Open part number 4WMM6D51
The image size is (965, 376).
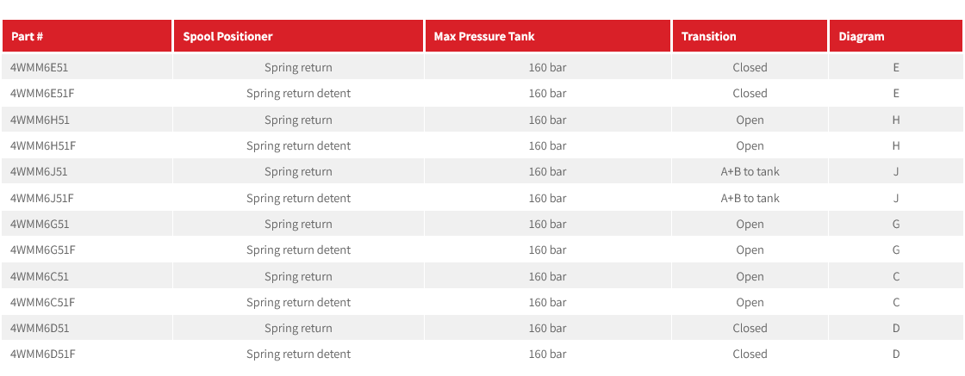point(40,328)
